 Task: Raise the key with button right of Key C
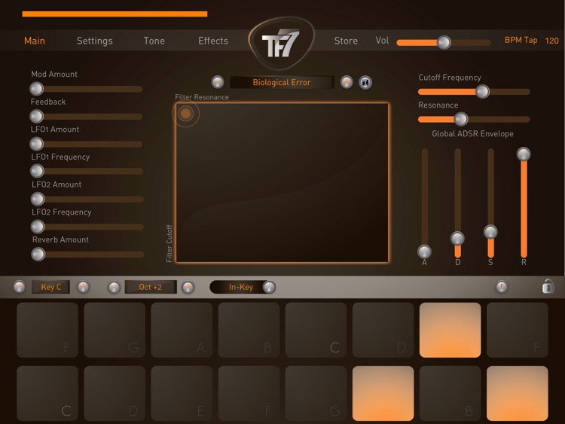[x=84, y=287]
